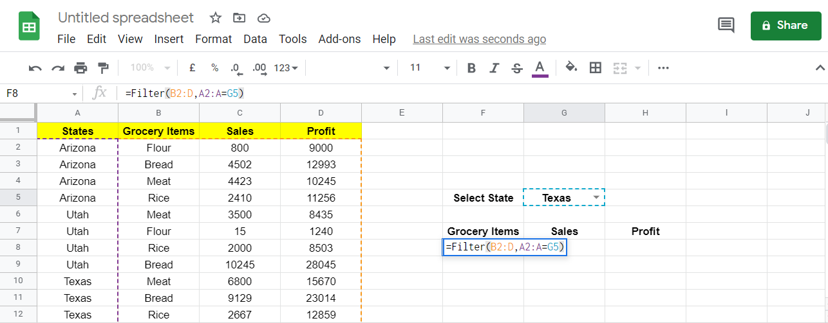Image resolution: width=828 pixels, height=323 pixels.
Task: Open the Name box dropdown arrow
Action: (75, 94)
